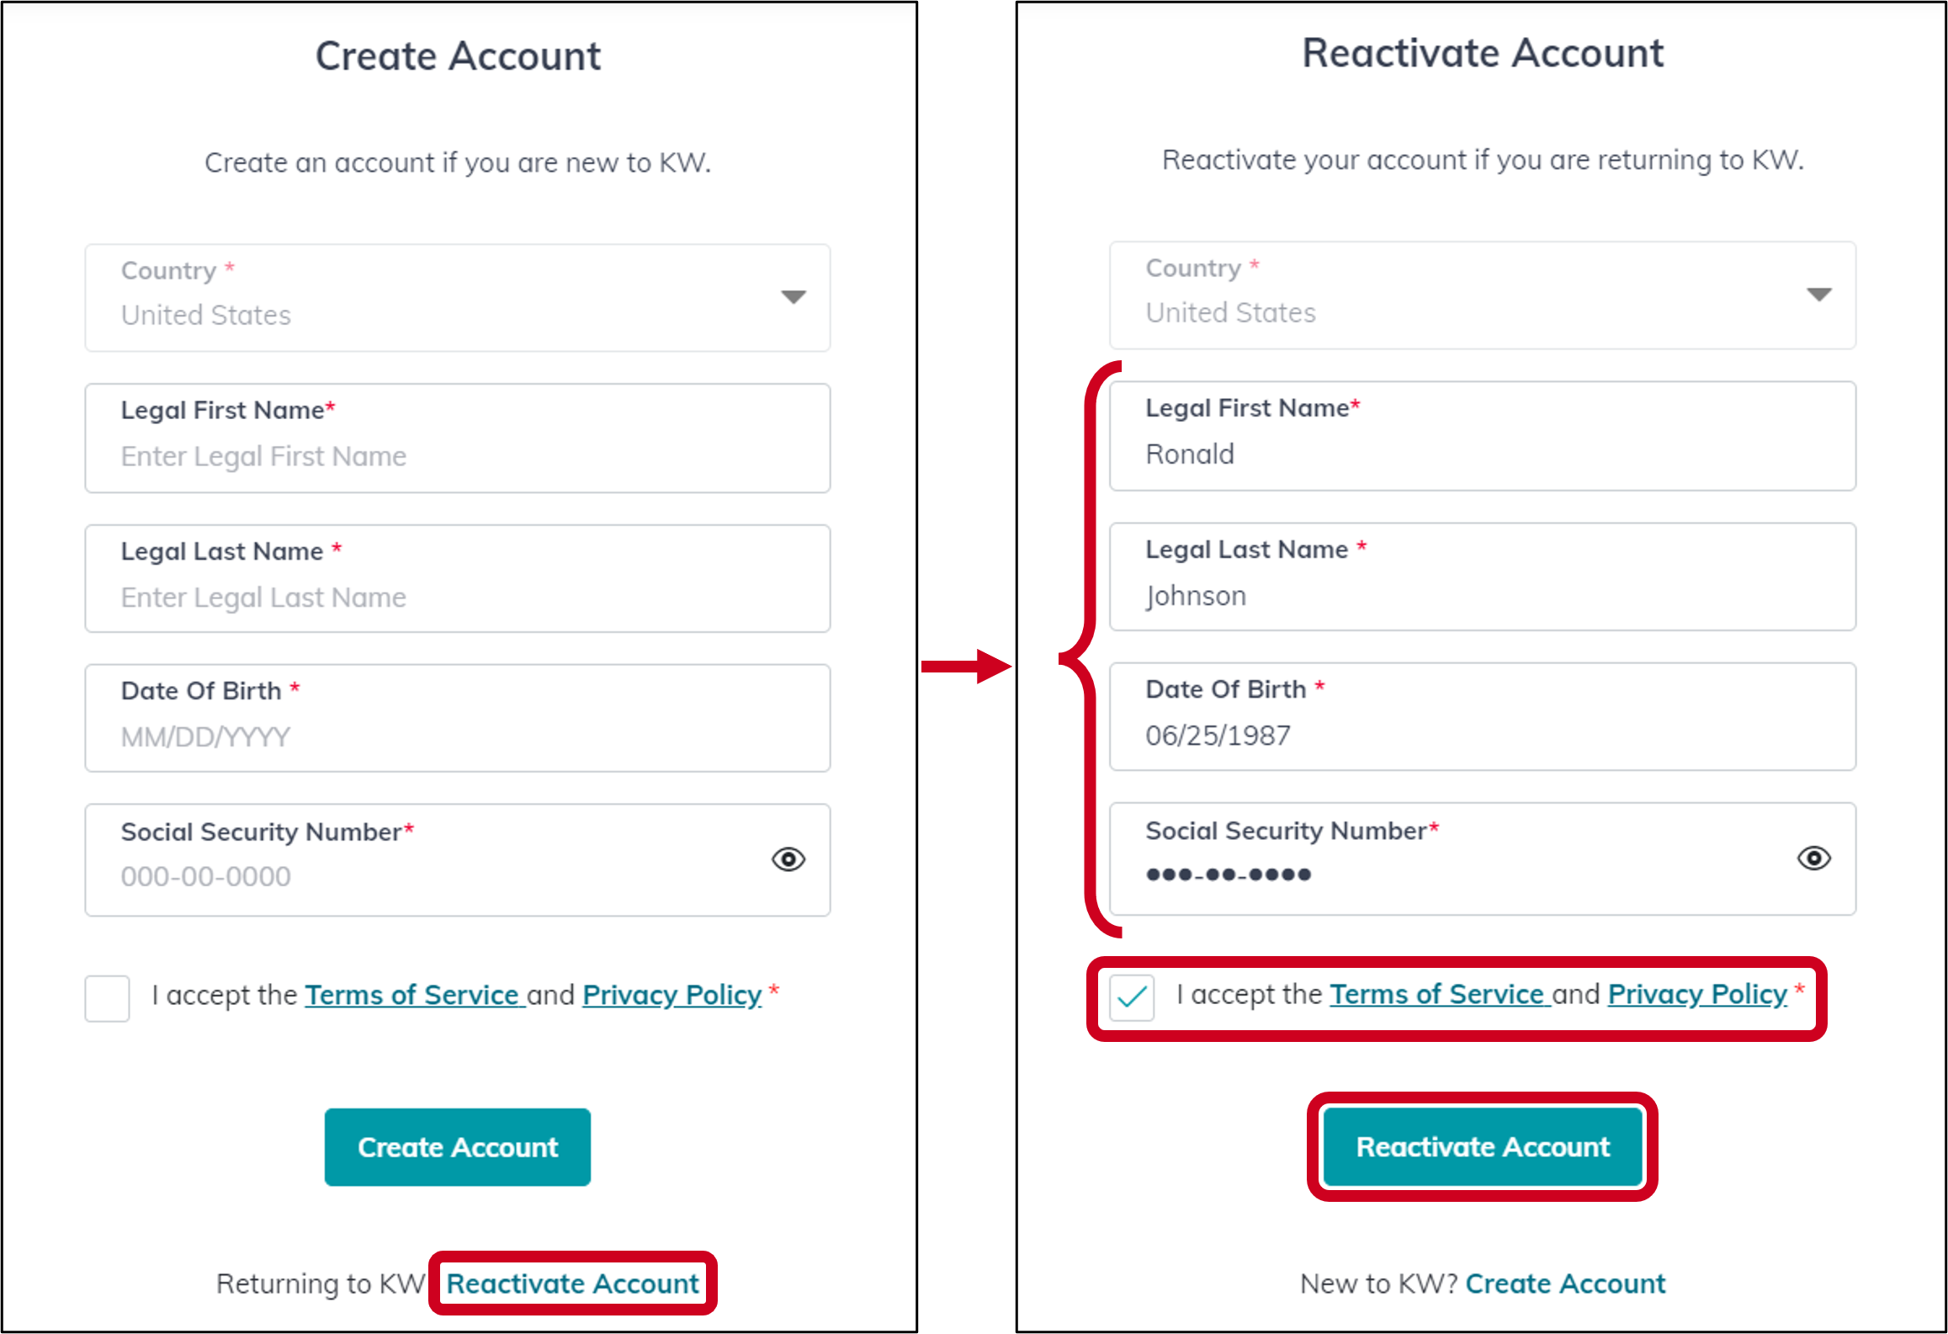This screenshot has height=1334, width=1948.
Task: Uncheck the Terms acceptance on Reactivate Account form
Action: (1131, 996)
